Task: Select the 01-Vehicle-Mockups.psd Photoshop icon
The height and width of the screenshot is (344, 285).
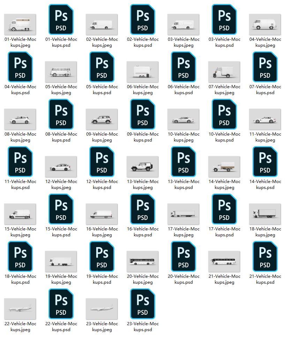Action: coord(61,19)
